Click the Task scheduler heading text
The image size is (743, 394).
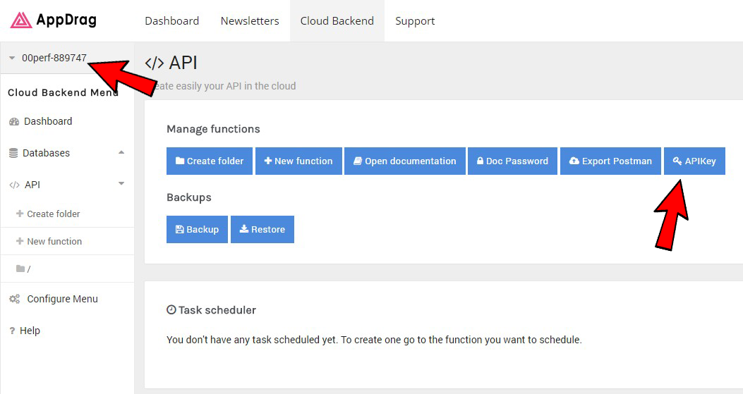point(217,309)
